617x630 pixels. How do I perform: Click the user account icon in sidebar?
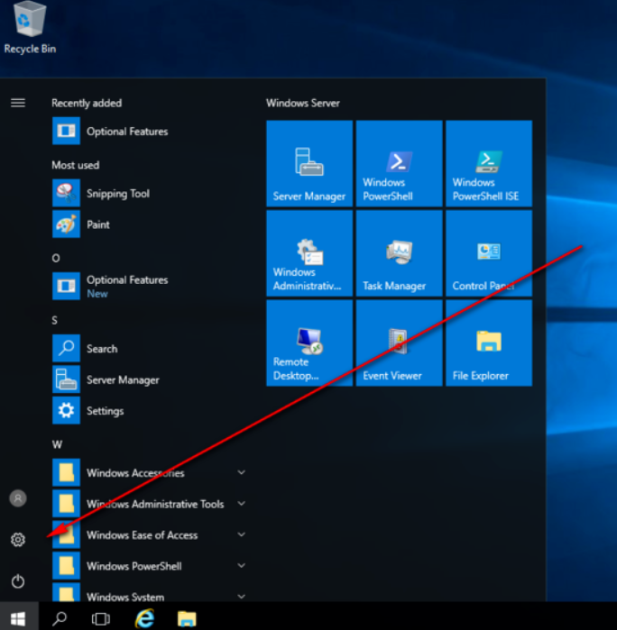(x=18, y=498)
